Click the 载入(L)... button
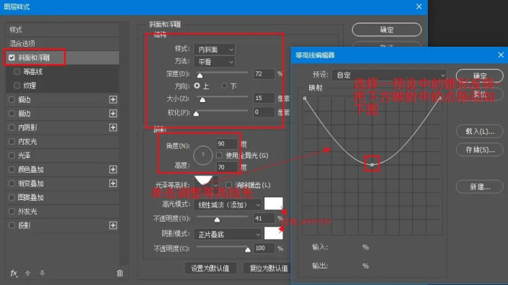The height and width of the screenshot is (285, 508). [x=479, y=131]
